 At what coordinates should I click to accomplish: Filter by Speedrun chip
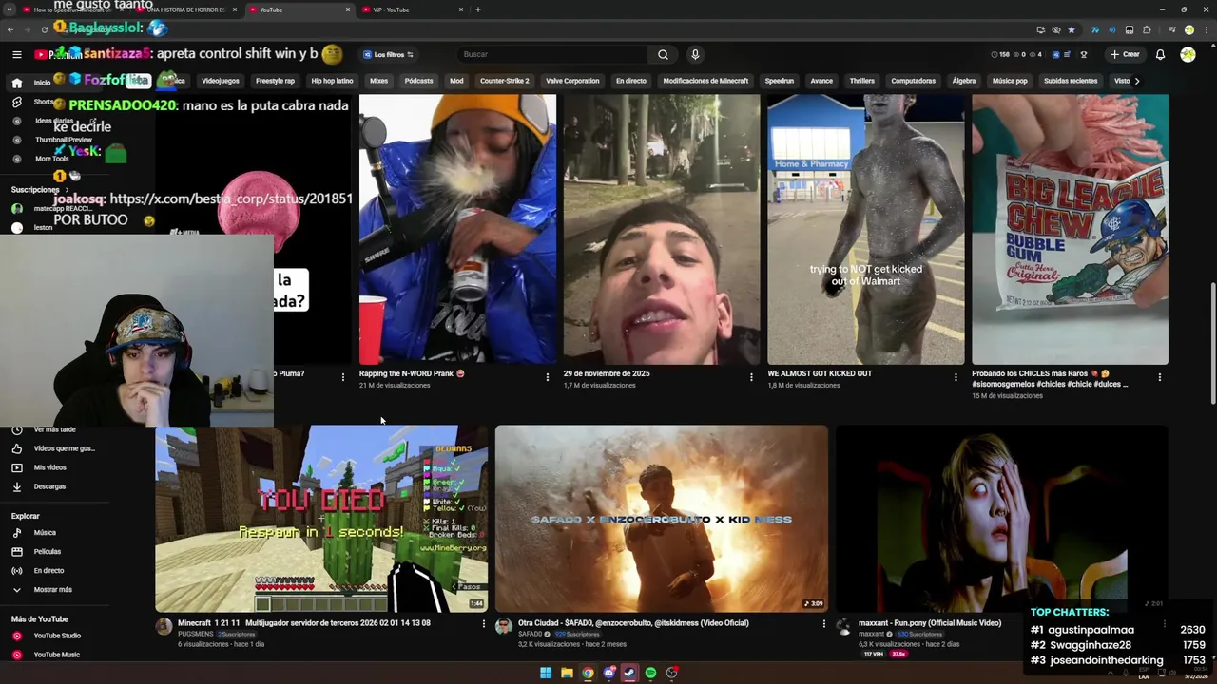coord(779,81)
